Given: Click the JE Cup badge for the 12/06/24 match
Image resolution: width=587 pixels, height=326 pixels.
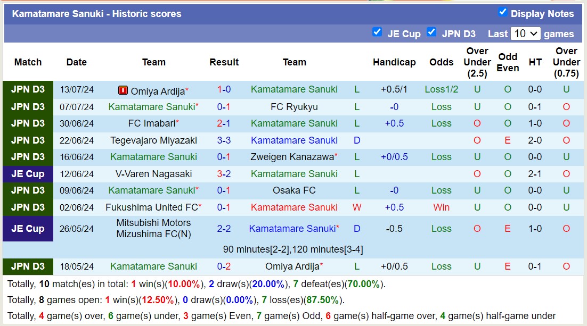Looking at the screenshot, I should click(28, 174).
